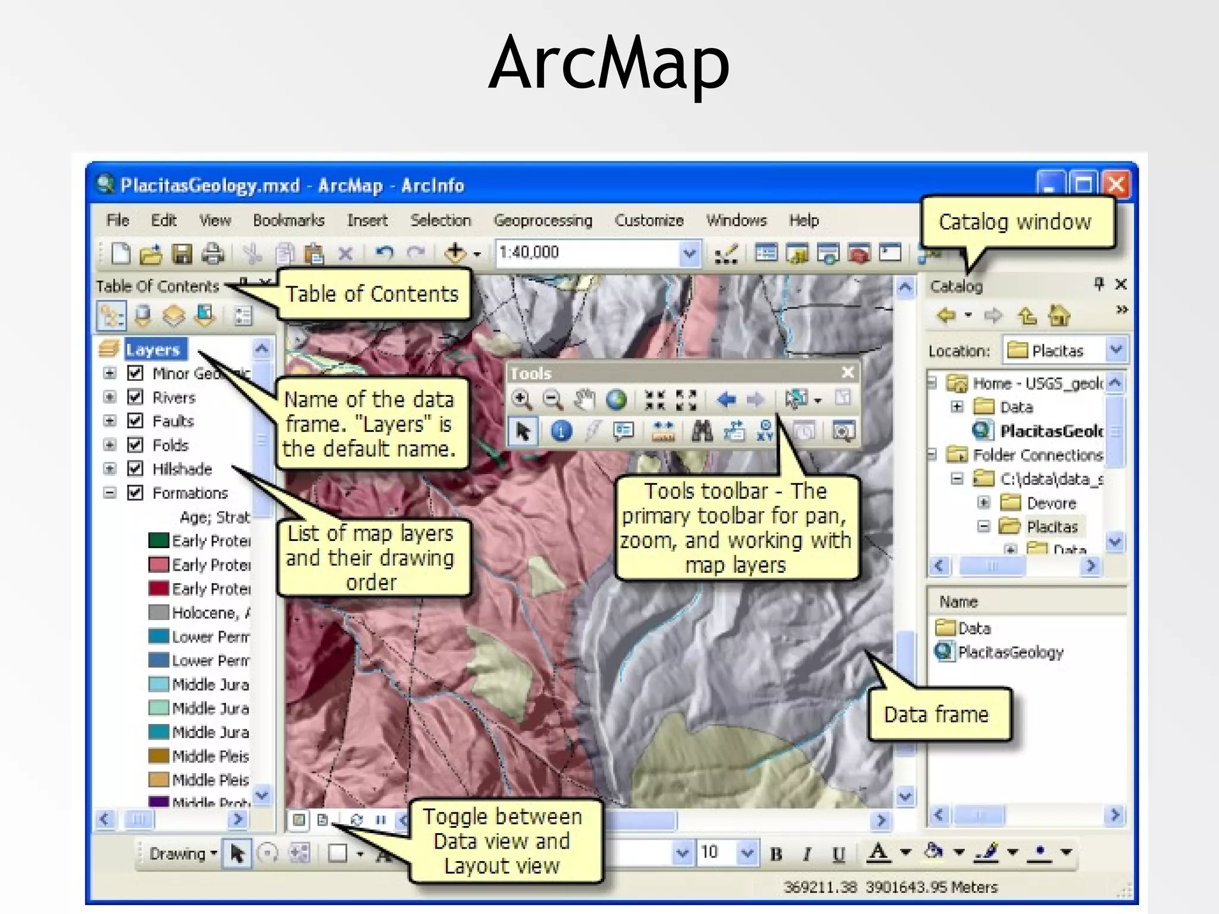Screen dimensions: 1219x914
Task: Hide the Hillshade layer
Action: [135, 468]
